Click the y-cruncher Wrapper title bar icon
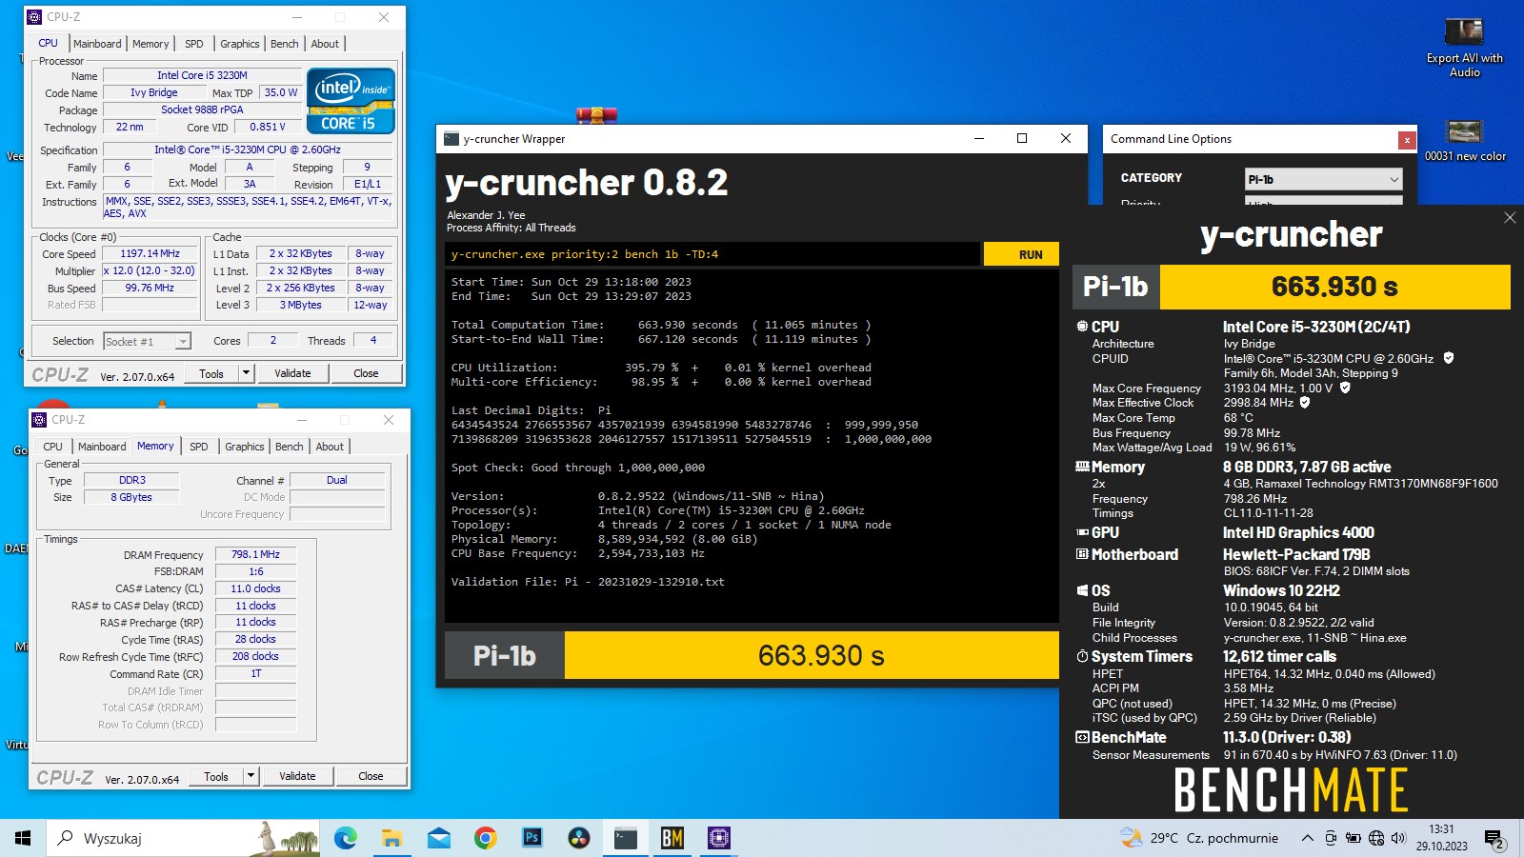The width and height of the screenshot is (1524, 857). [451, 138]
